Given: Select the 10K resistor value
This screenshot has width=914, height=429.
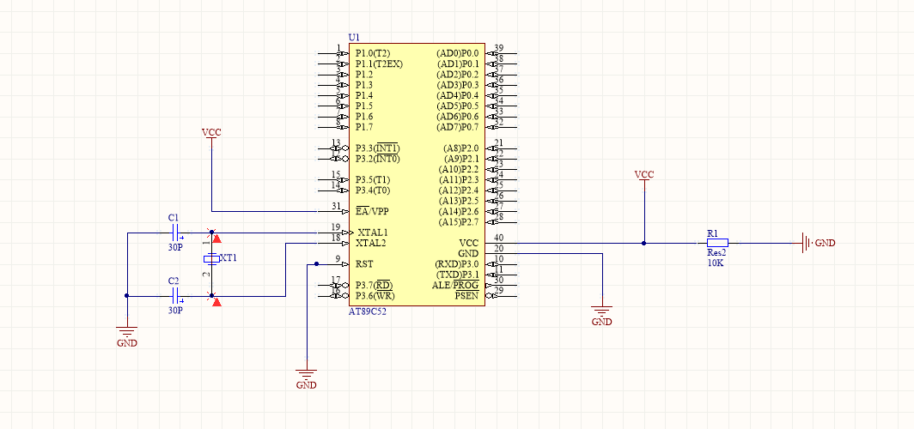Looking at the screenshot, I should pyautogui.click(x=716, y=263).
